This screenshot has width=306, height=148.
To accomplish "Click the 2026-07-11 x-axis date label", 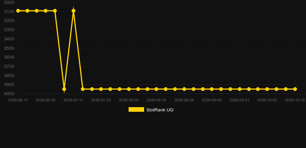I will [x=73, y=100].
